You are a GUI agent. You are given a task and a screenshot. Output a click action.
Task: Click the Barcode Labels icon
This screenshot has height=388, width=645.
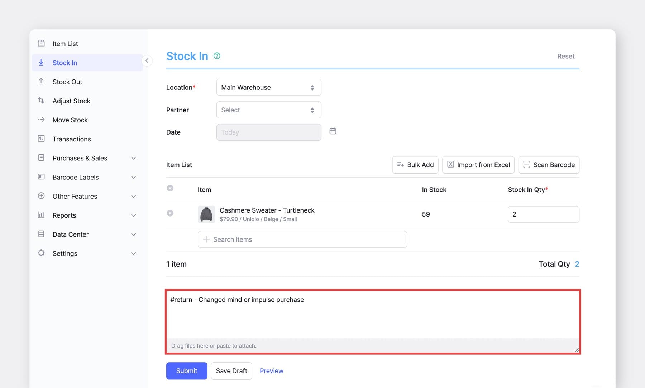[x=41, y=177]
